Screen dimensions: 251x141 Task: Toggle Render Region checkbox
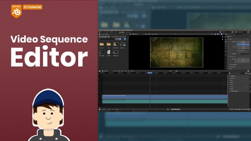[238, 50]
